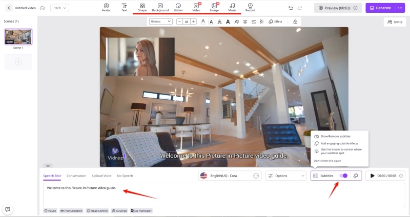This screenshot has height=217, width=410.
Task: Click the opacity checkerboard icon
Action: pyautogui.click(x=262, y=21)
